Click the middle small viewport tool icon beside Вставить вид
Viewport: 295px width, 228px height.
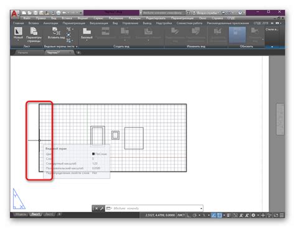pos(68,35)
